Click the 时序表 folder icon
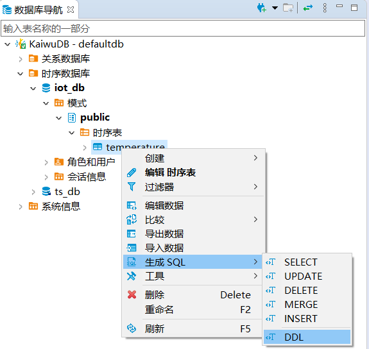The height and width of the screenshot is (349, 369). 85,132
